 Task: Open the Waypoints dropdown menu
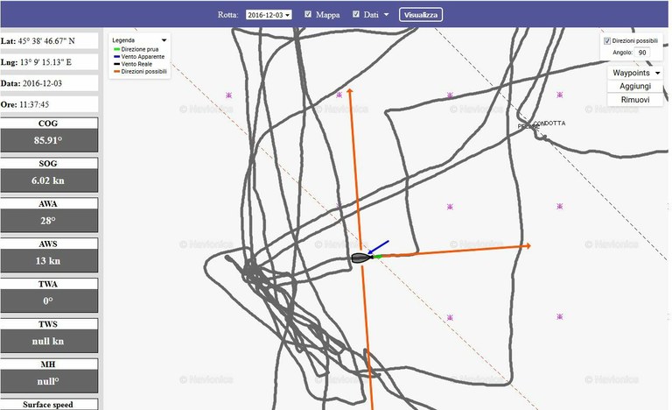pos(636,74)
